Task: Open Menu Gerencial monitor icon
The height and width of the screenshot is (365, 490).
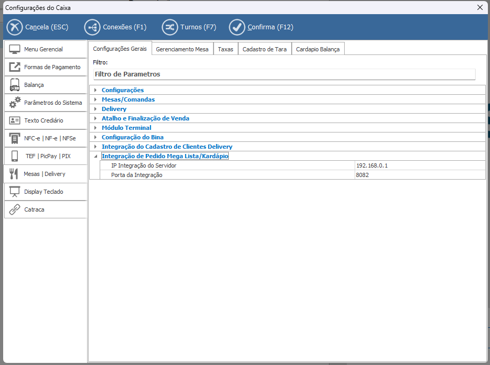Action: pyautogui.click(x=15, y=49)
